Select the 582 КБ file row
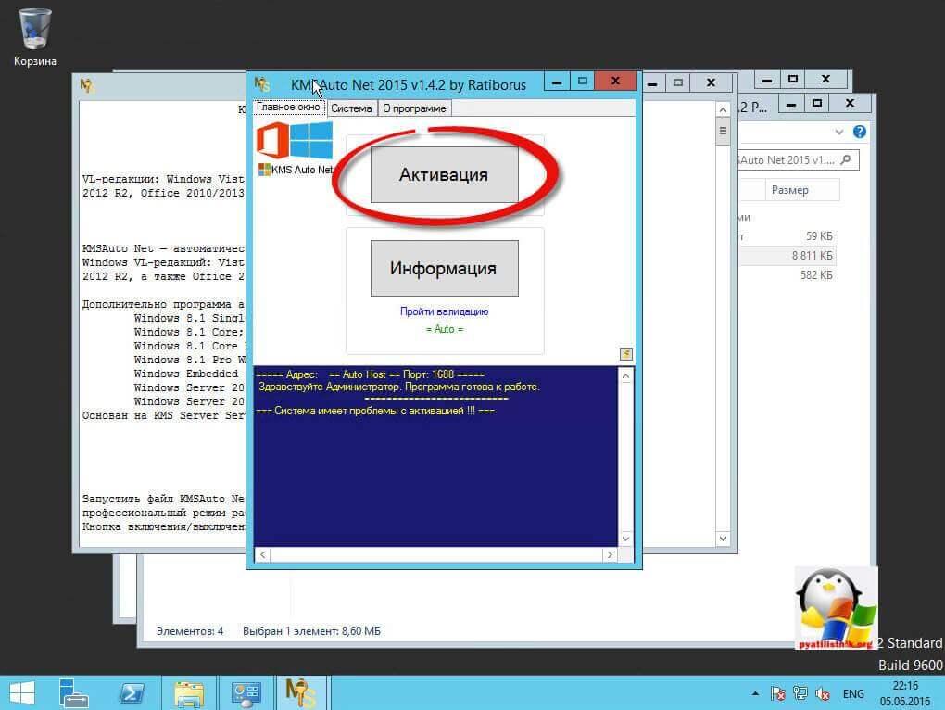The image size is (945, 710). pyautogui.click(x=787, y=275)
